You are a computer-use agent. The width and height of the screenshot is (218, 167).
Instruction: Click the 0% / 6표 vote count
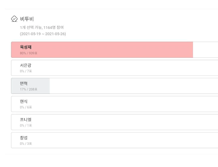tap(26, 107)
